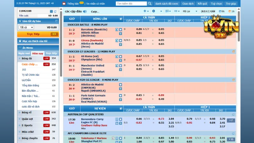The image size is (254, 143).
Task: Open the Tin nhắn cá nhân link
Action: tap(96, 3)
